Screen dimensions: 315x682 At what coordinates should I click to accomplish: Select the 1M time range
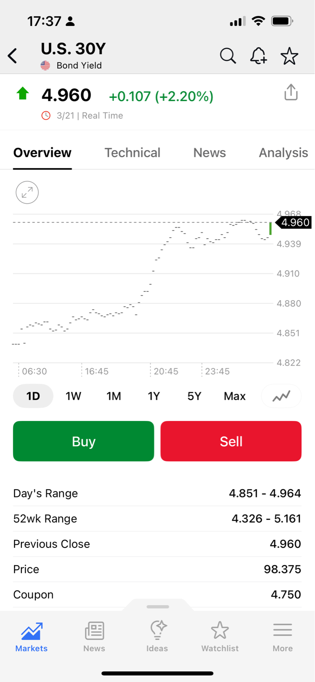pyautogui.click(x=113, y=396)
